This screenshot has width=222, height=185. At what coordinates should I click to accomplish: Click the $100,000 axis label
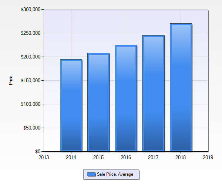click(x=31, y=104)
